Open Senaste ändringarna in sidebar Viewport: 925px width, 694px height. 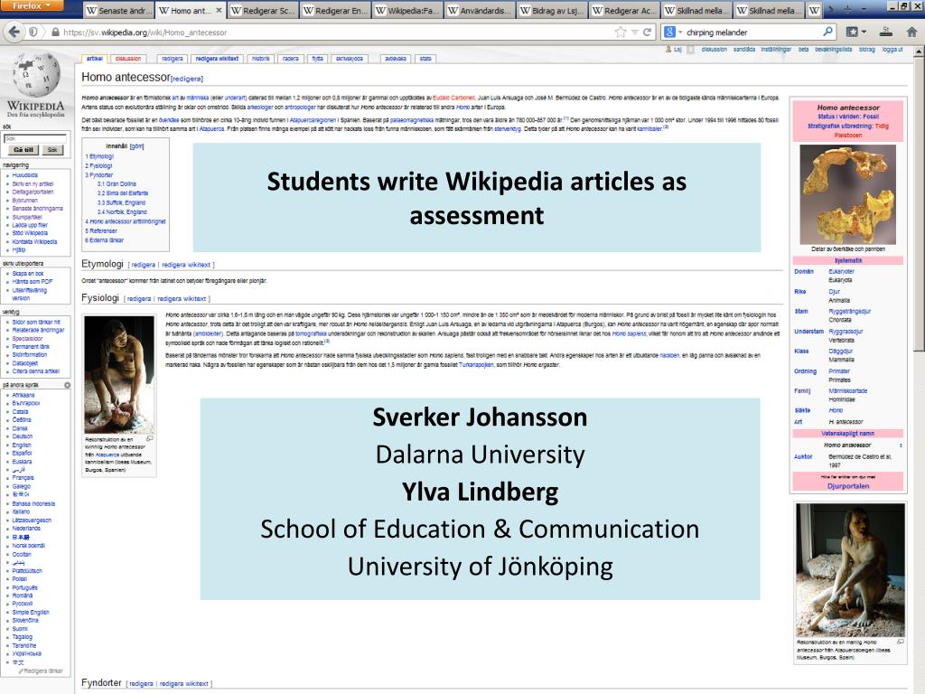[37, 209]
